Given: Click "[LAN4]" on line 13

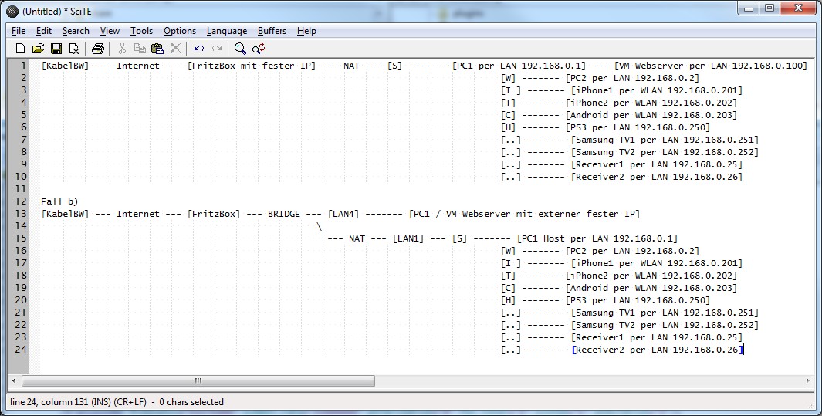Looking at the screenshot, I should (x=343, y=214).
